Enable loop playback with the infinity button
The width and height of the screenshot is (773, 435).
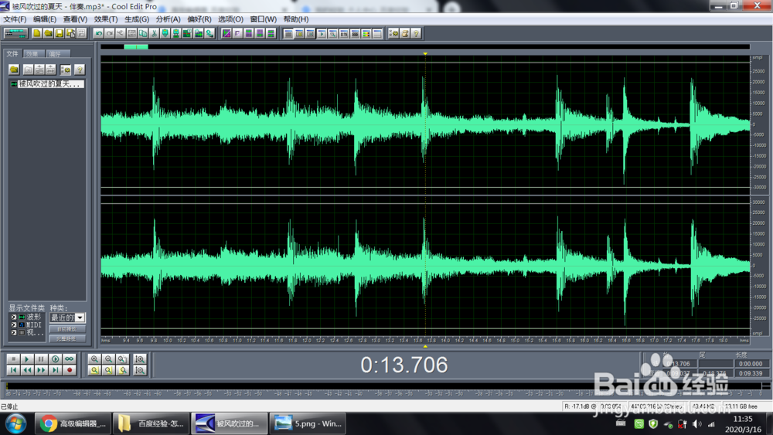tap(69, 359)
